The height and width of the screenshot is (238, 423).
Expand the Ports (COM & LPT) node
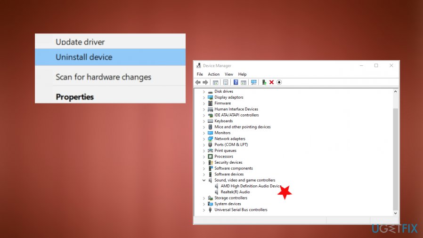(204, 145)
